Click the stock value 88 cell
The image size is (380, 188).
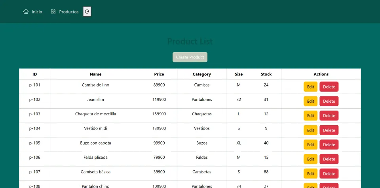click(x=266, y=173)
